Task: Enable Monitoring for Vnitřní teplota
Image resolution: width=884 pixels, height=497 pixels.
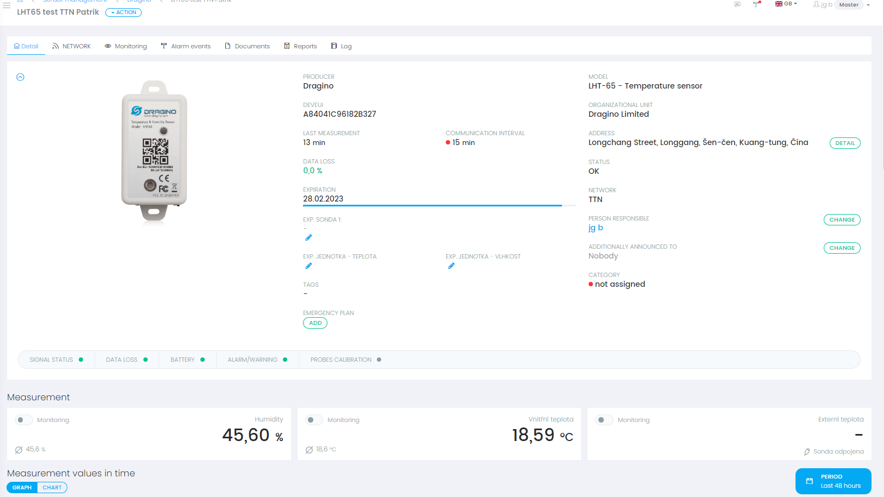Action: (314, 420)
